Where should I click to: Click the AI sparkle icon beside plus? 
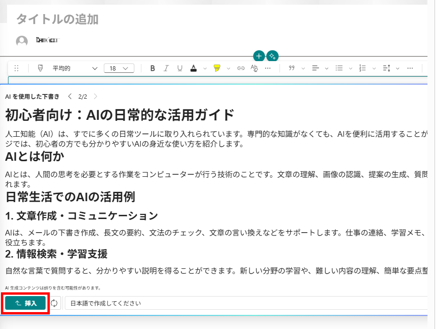[272, 56]
